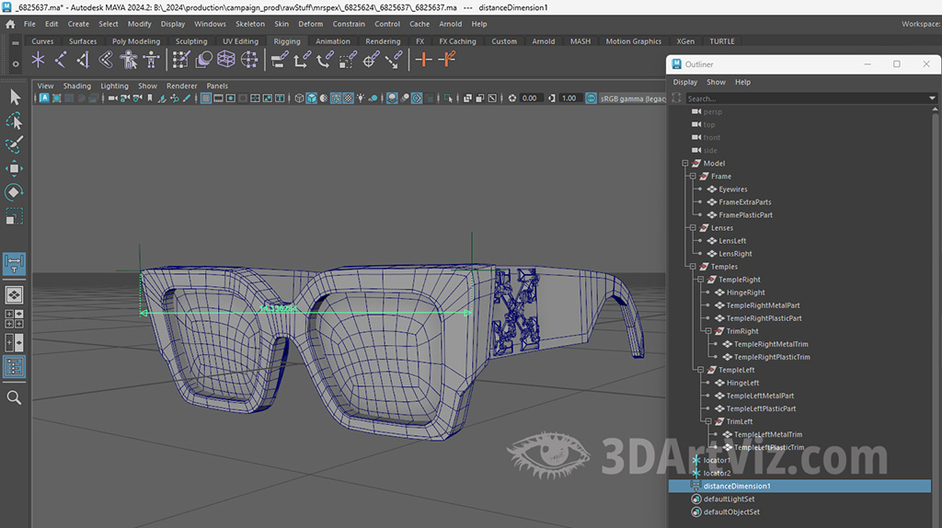Collapse the TempleRight group in Outliner

click(x=701, y=280)
